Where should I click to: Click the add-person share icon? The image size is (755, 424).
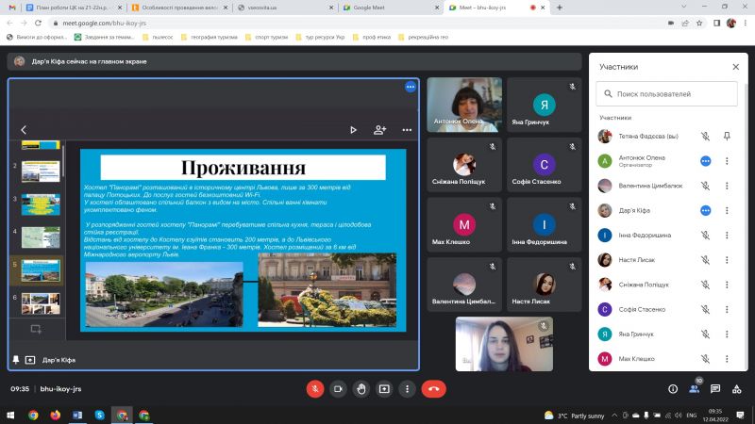(x=380, y=130)
